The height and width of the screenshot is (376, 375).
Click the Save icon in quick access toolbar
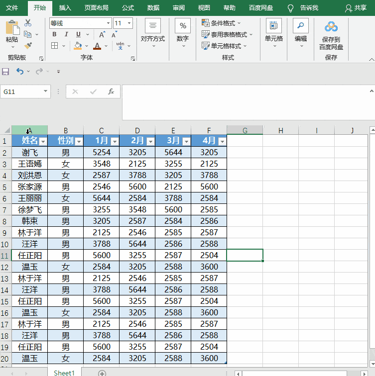(x=6, y=72)
